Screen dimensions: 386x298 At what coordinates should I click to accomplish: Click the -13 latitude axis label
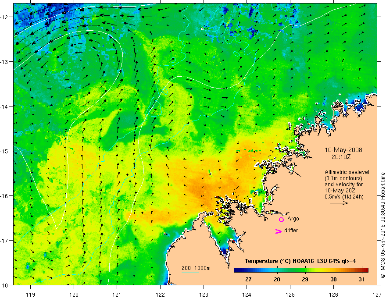point(5,62)
